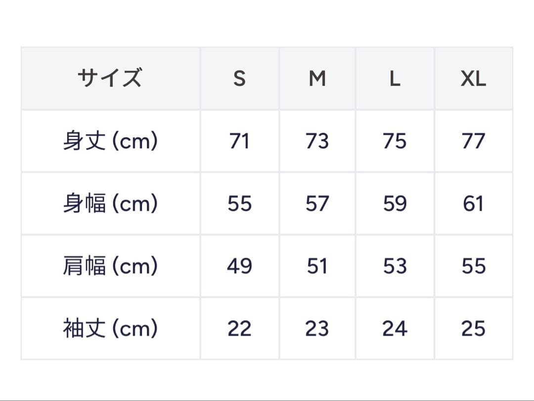Image resolution: width=534 pixels, height=401 pixels.
Task: Click the 袖丈 (cm) row label
Action: coord(110,328)
